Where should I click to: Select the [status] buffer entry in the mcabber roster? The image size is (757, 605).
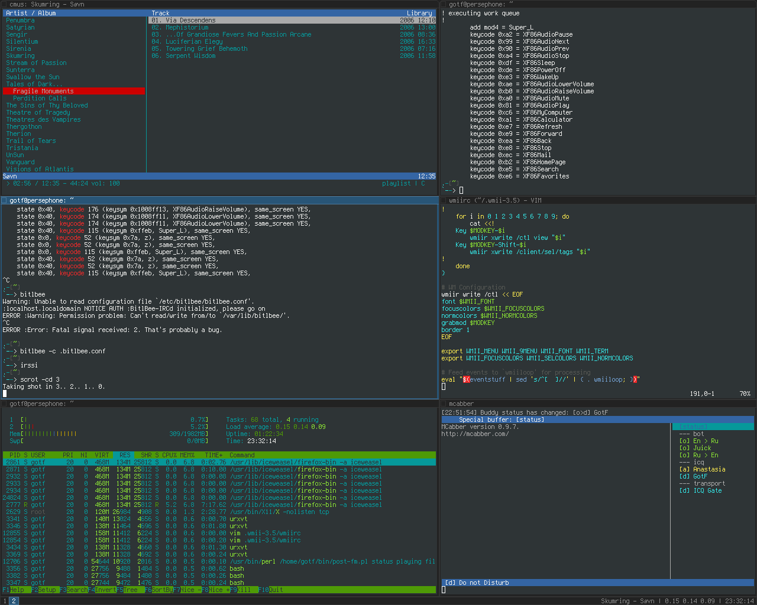713,427
